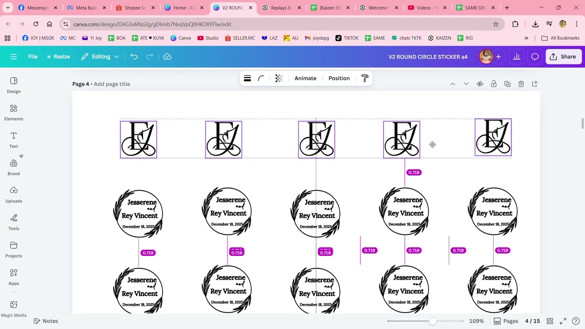Open corner rounding option in toolbar
The image size is (585, 329).
(x=261, y=78)
